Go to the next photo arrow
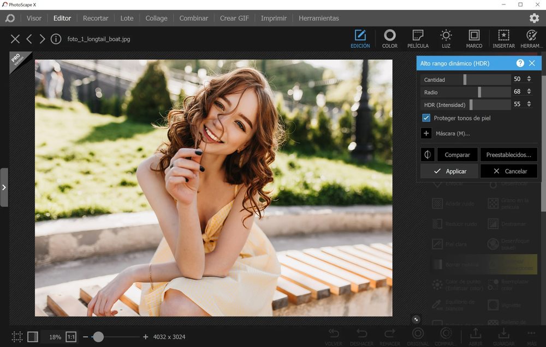The height and width of the screenshot is (347, 546). point(42,39)
